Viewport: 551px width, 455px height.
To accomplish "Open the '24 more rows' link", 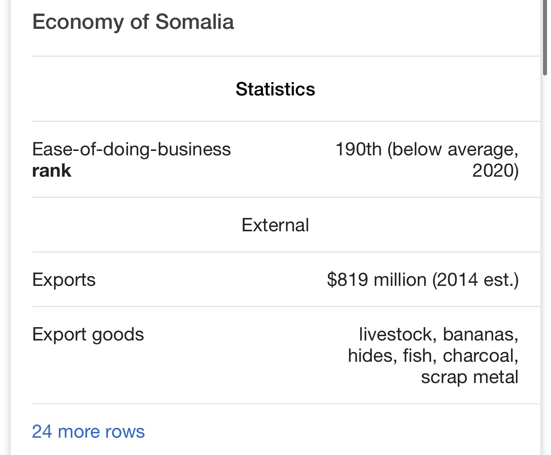I will point(88,431).
